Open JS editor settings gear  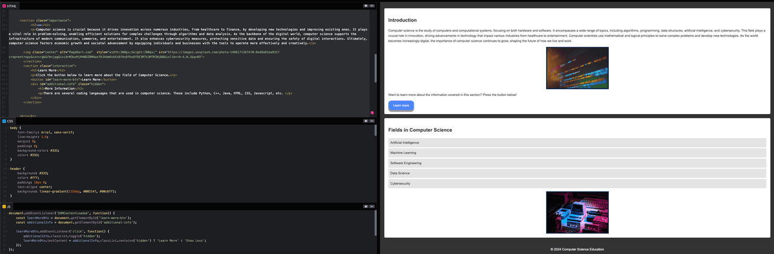coord(366,206)
